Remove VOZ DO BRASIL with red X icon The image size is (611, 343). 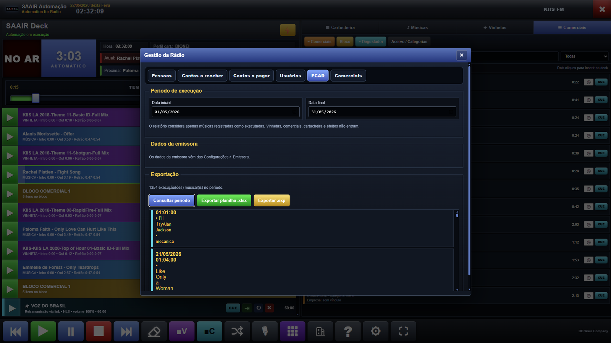(269, 308)
